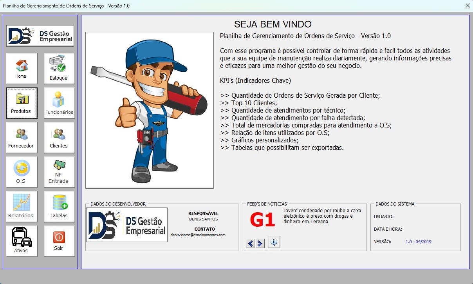The height and width of the screenshot is (284, 473).
Task: Click the developer email contact address
Action: [x=198, y=235]
